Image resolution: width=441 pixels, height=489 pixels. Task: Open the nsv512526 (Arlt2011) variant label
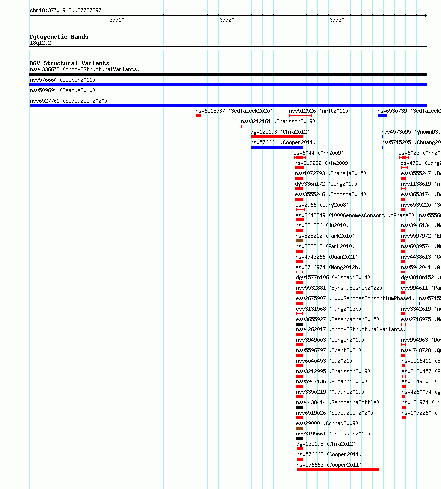tap(319, 111)
